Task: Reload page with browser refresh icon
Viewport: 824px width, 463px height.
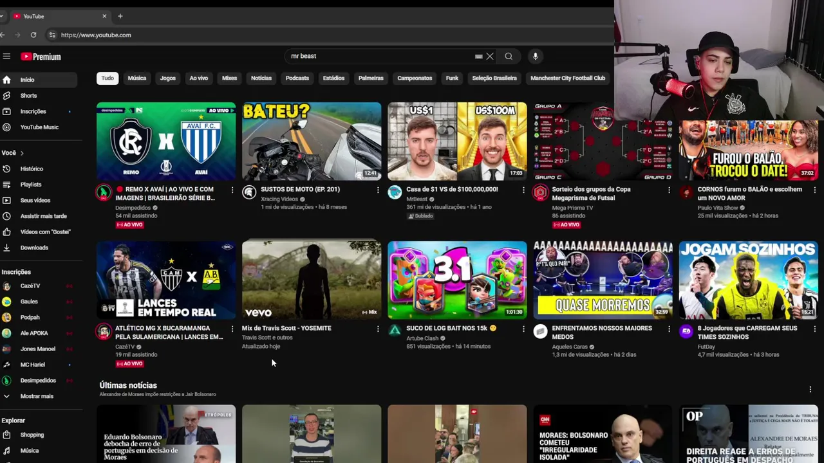Action: click(x=33, y=35)
